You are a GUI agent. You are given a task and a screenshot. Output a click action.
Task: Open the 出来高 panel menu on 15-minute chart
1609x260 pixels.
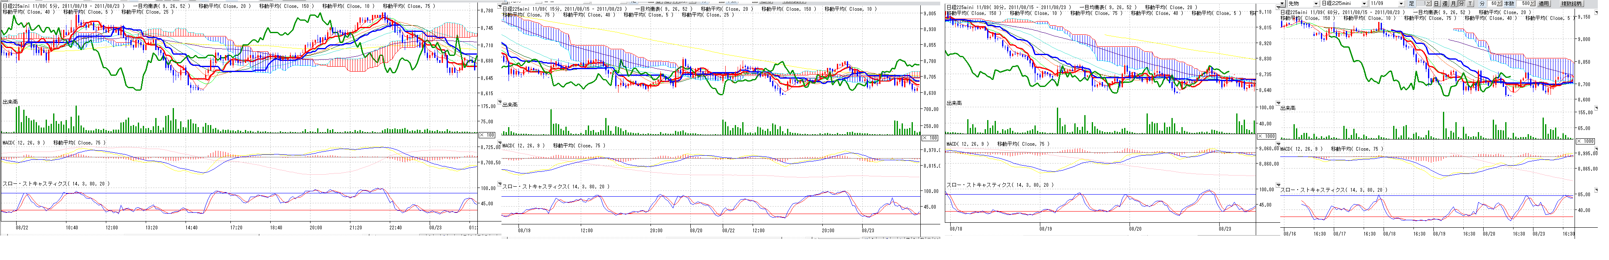pyautogui.click(x=499, y=102)
